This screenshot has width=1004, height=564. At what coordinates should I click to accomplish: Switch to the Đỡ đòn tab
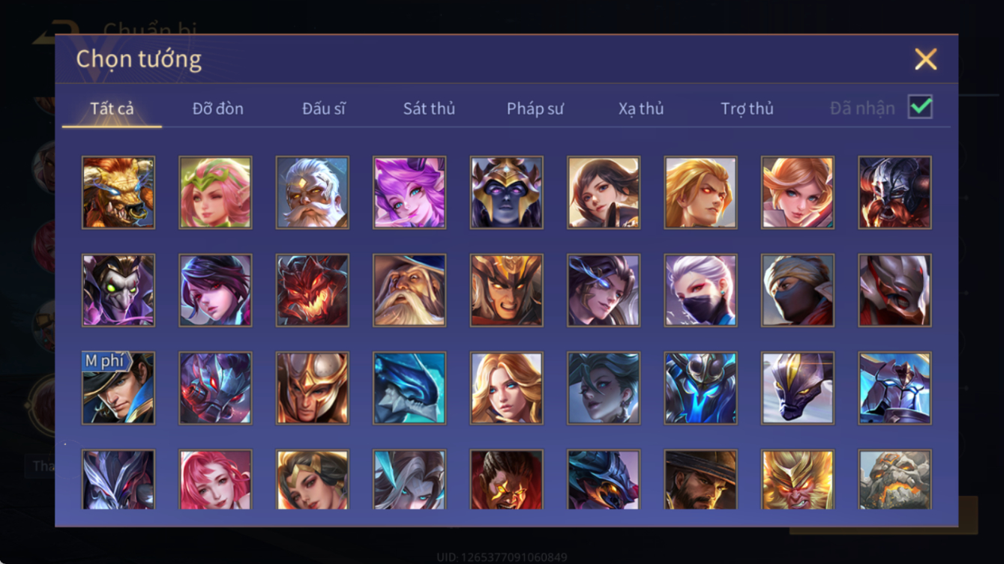[x=217, y=109]
